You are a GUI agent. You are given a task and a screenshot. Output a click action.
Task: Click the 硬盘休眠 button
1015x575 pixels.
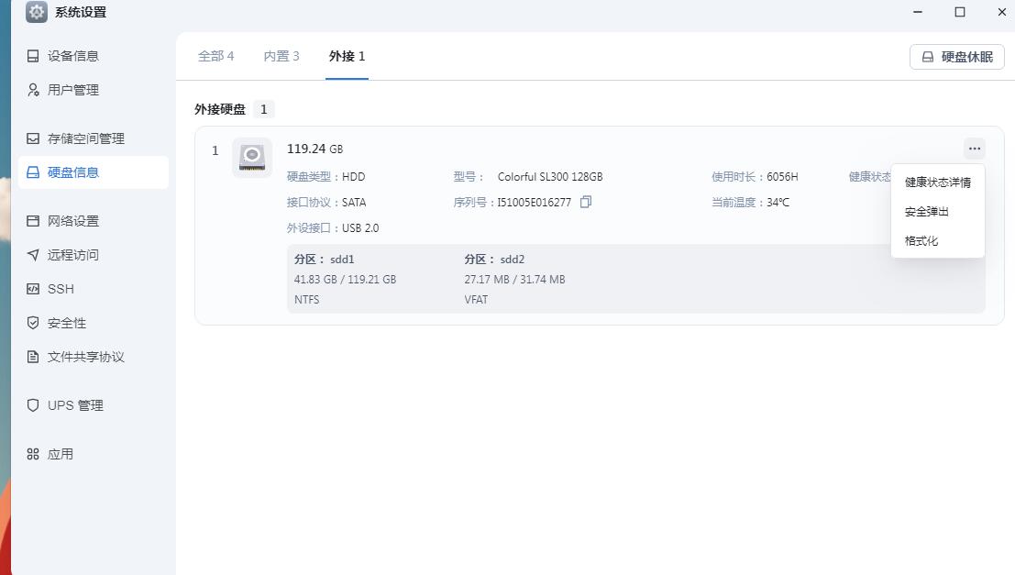pyautogui.click(x=956, y=57)
